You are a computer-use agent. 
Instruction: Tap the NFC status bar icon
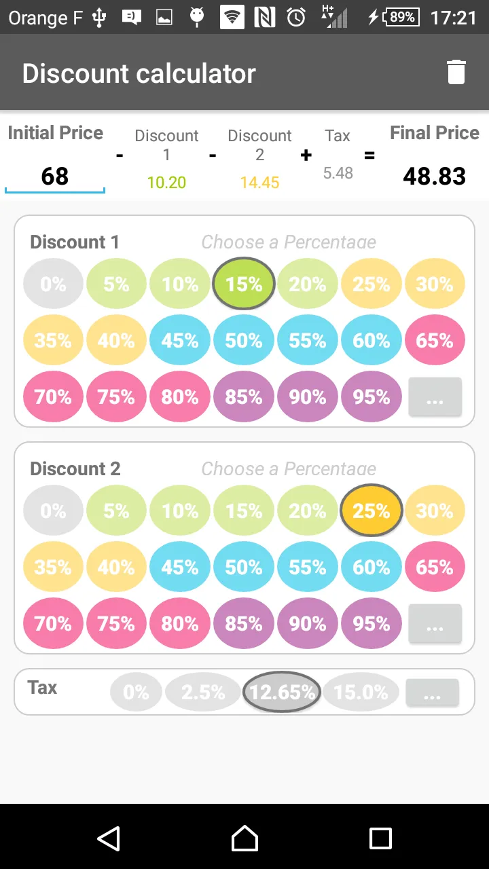coord(265,18)
